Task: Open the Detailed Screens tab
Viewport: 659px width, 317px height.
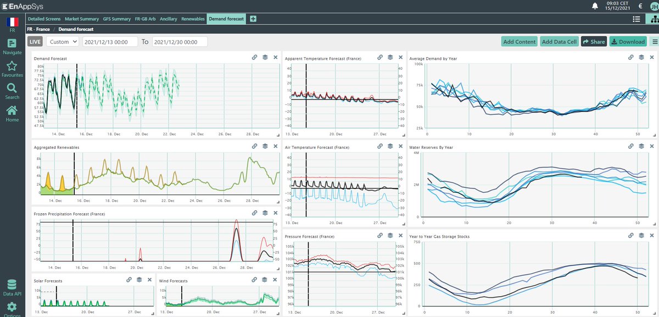Action: (44, 19)
